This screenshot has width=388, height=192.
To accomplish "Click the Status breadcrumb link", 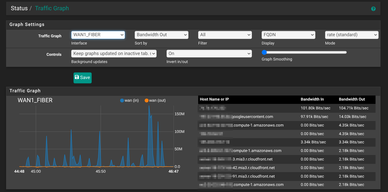I will click(x=19, y=8).
